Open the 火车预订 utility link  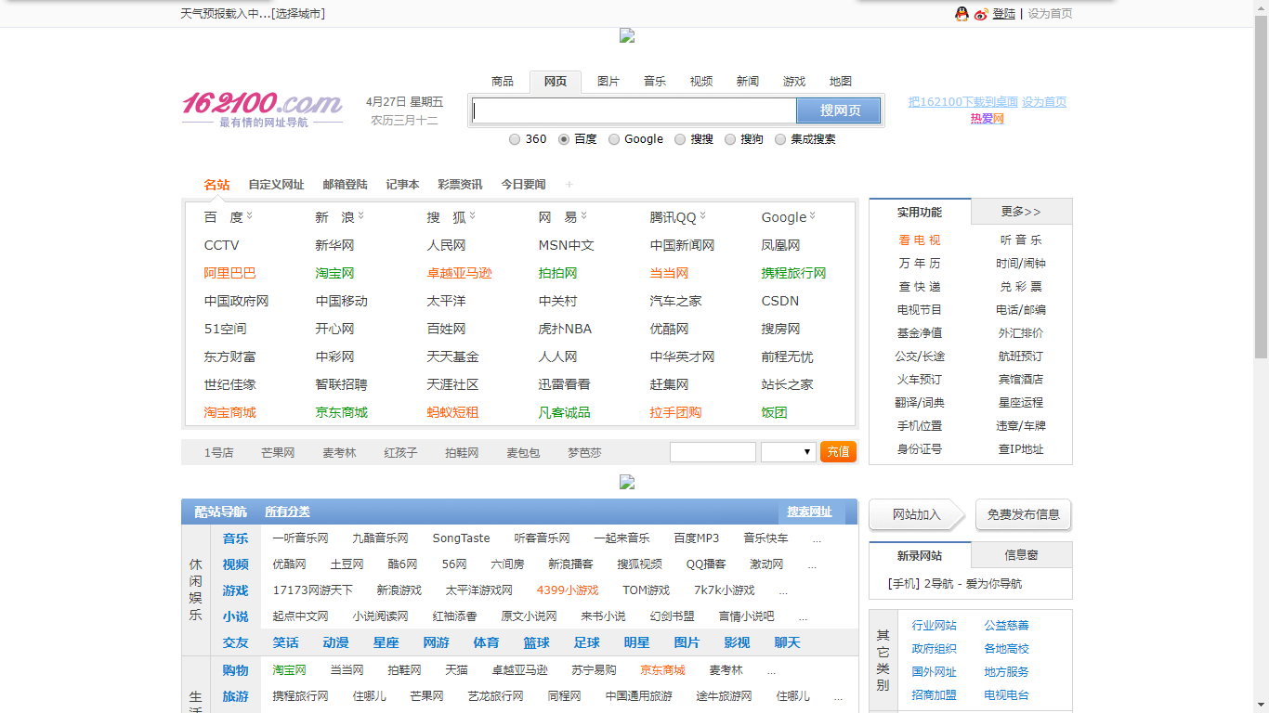[920, 380]
